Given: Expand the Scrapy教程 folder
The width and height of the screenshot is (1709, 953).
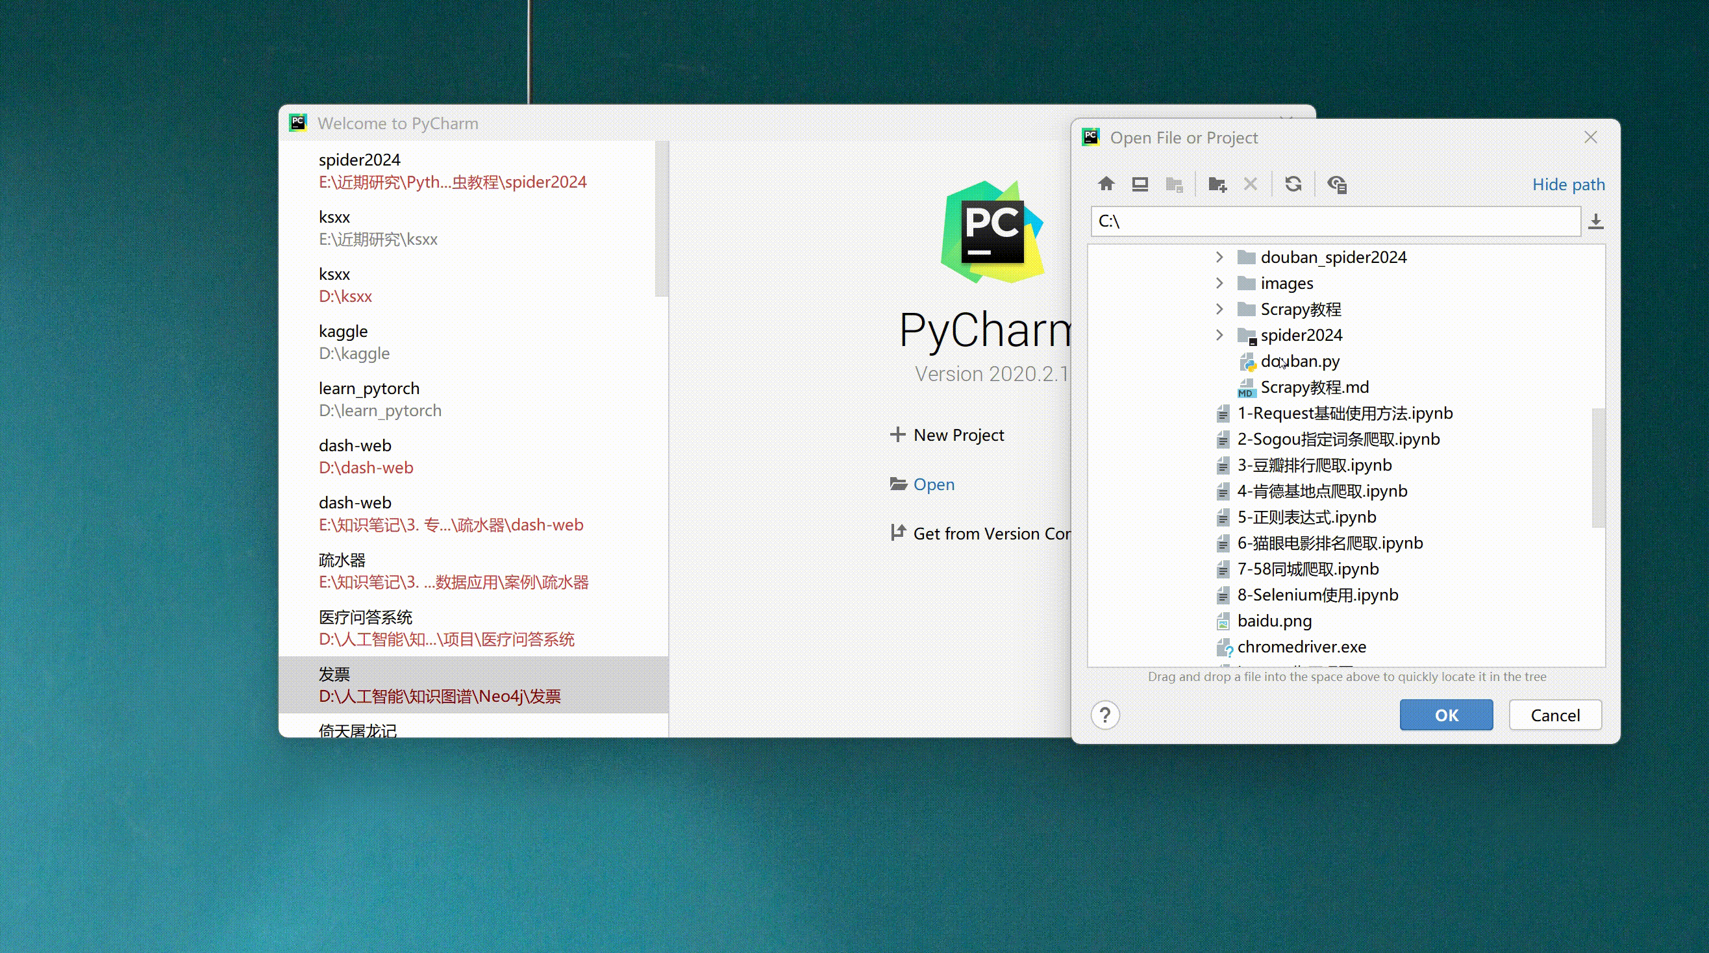Looking at the screenshot, I should point(1219,309).
